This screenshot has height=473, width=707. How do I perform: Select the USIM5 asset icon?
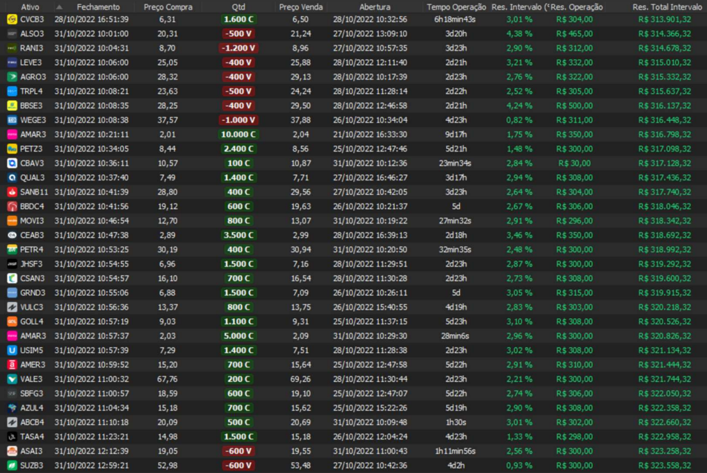(12, 350)
